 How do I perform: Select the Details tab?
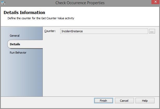(15, 44)
